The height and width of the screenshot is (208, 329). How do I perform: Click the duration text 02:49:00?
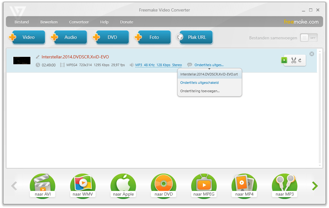pyautogui.click(x=49, y=65)
